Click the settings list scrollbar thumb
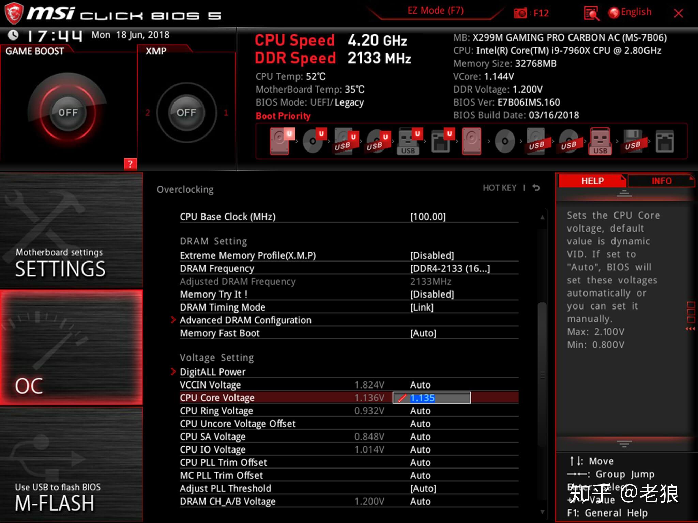 click(542, 375)
